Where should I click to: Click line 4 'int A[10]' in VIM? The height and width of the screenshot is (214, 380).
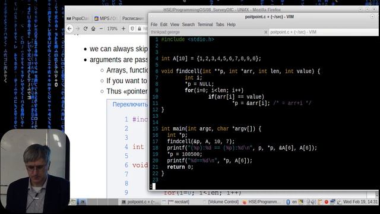coord(211,58)
